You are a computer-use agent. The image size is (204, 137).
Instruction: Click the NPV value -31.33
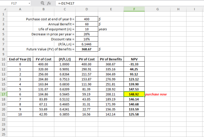tap(134, 64)
